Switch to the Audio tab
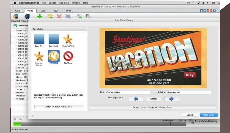Image resolution: width=230 pixels, height=133 pixels. [17, 10]
